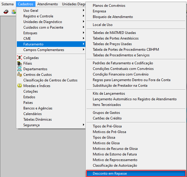Screen dimensions: 187x177
Task: Click the user toolbar icon beside eraser
Action: [x=14, y=12]
